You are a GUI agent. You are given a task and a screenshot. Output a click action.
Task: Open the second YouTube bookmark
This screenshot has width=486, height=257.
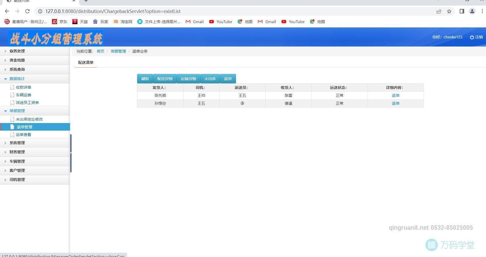click(293, 22)
